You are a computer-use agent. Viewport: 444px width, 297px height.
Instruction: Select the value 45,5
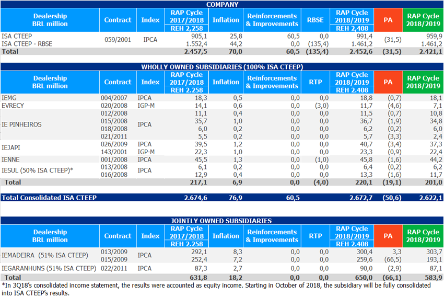pos(201,159)
